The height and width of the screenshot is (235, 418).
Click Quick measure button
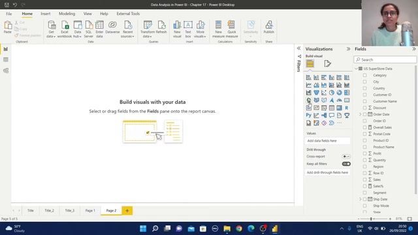click(x=232, y=29)
